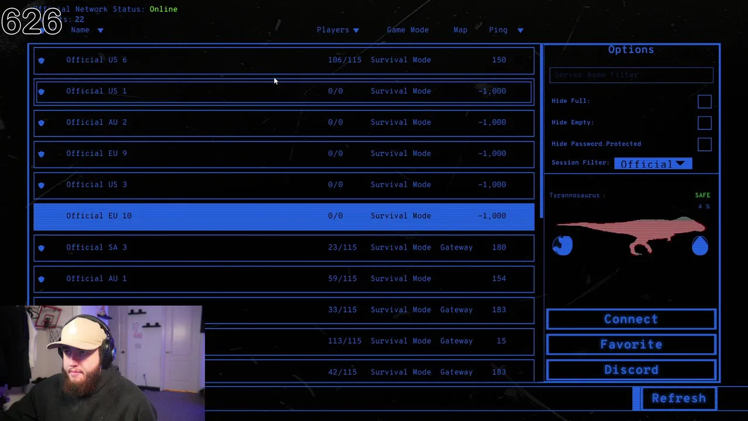
Task: Click the shield icon beside Official SA 3
Action: tap(41, 248)
